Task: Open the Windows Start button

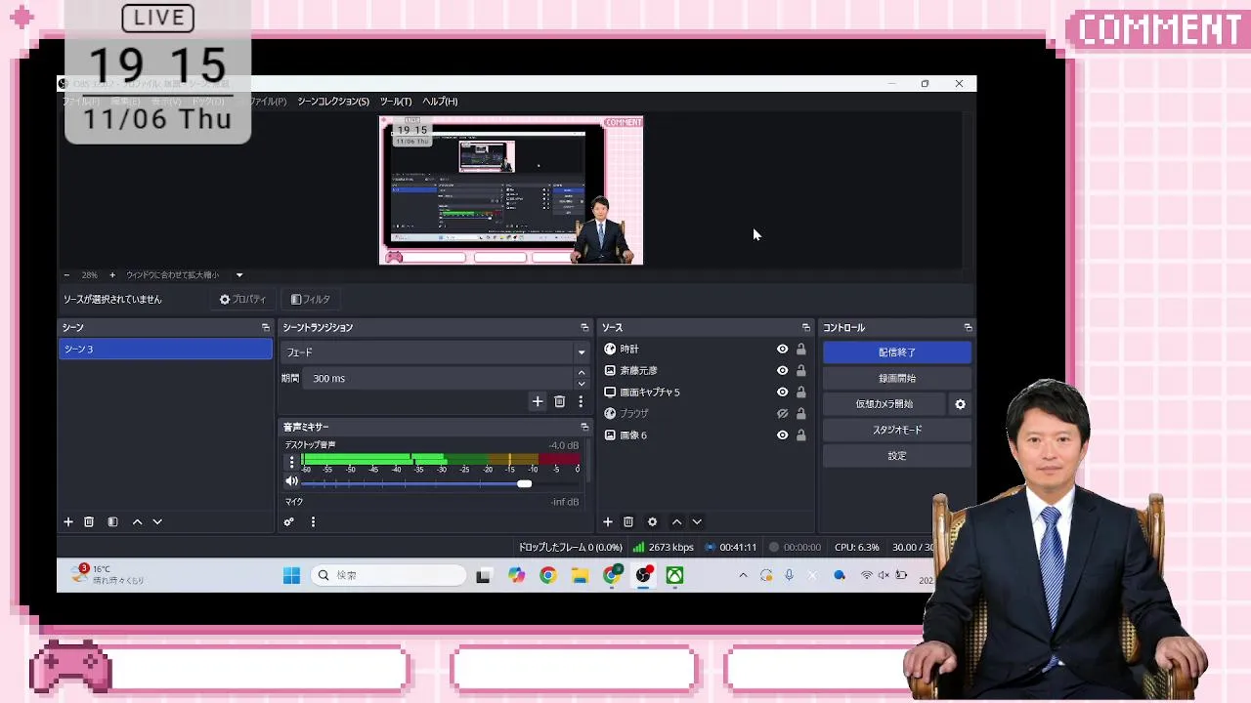Action: pos(291,576)
